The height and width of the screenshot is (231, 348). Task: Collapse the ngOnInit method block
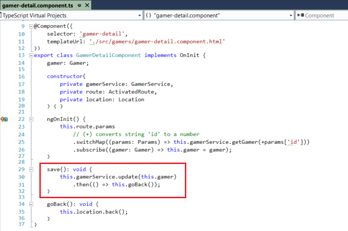[31, 119]
